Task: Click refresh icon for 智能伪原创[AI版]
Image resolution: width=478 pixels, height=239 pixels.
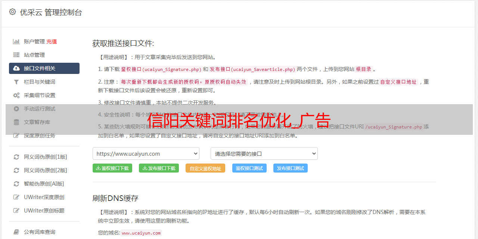Action: click(x=16, y=184)
